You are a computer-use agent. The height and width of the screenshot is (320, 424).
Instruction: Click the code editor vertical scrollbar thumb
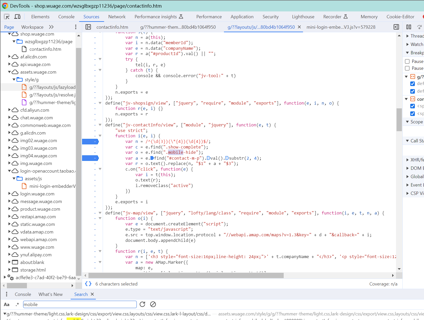click(399, 120)
